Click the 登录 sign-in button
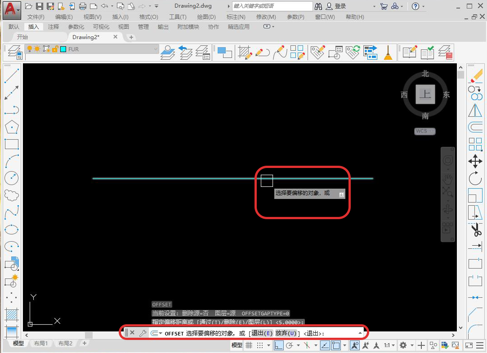487x353 pixels. [x=336, y=6]
